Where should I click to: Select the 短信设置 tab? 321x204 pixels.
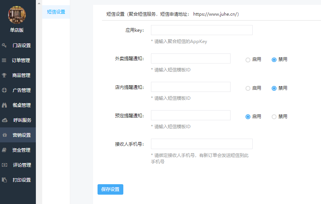tap(56, 12)
